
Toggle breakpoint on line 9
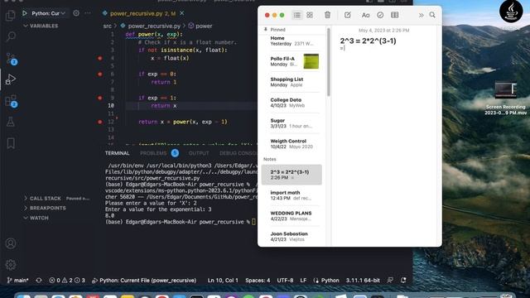[99, 98]
